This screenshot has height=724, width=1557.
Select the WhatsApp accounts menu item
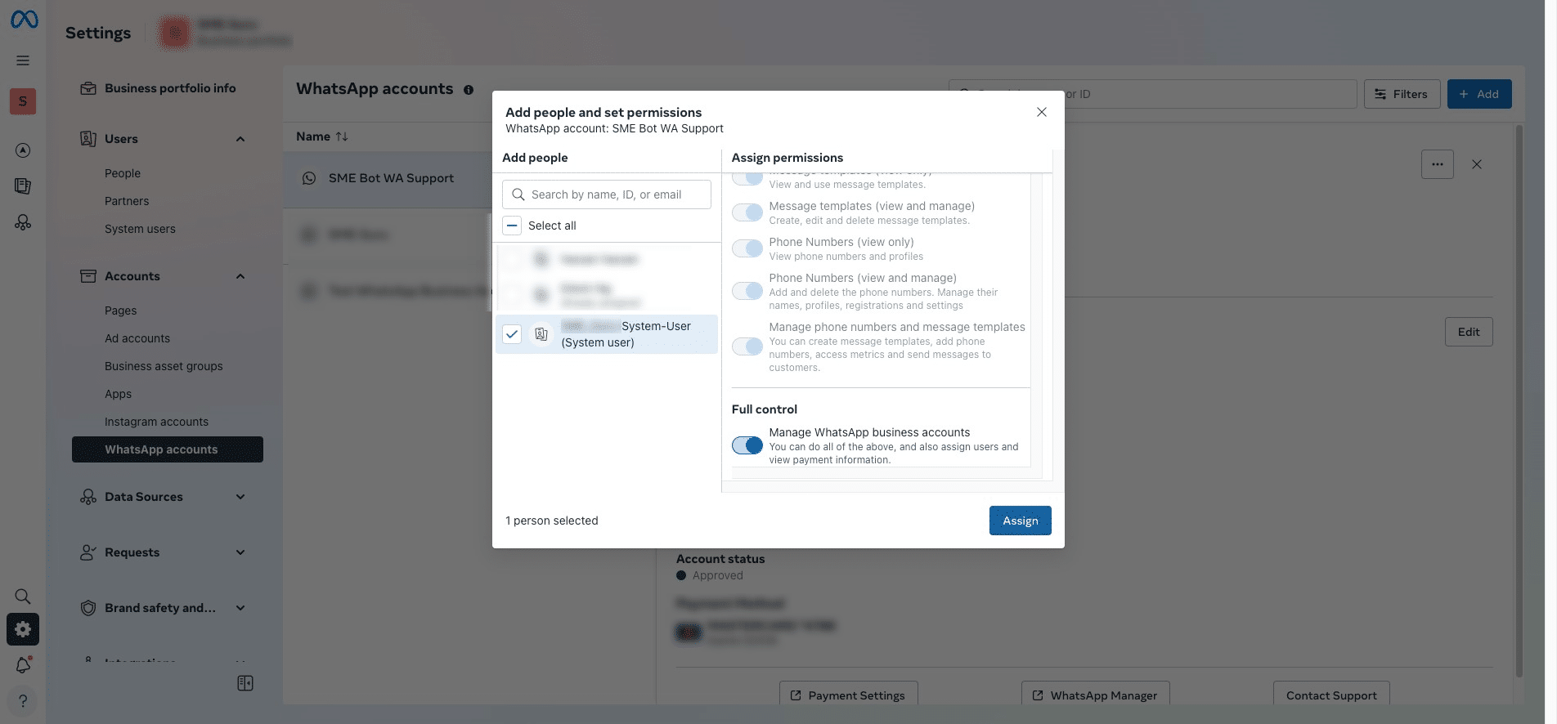tap(168, 449)
